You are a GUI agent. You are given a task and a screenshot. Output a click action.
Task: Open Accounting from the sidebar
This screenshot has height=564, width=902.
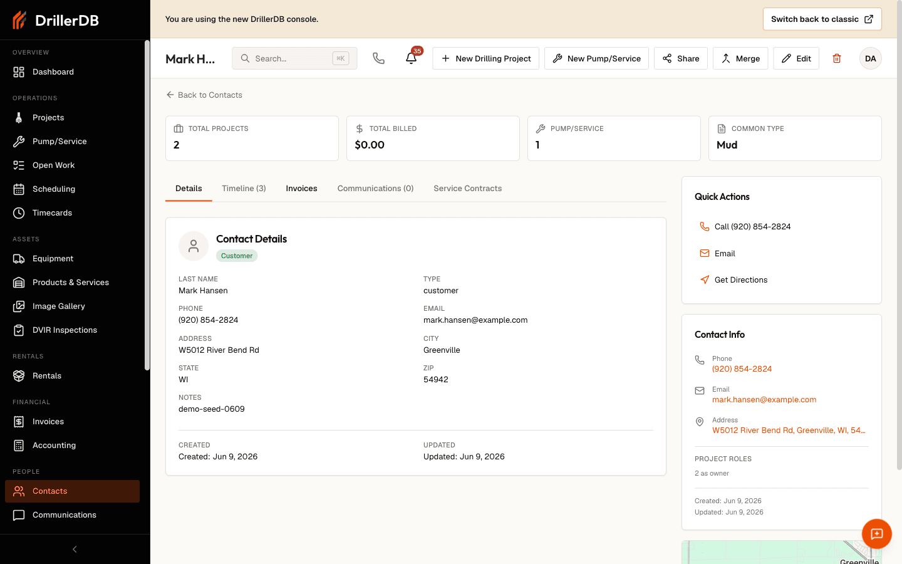(x=72, y=446)
